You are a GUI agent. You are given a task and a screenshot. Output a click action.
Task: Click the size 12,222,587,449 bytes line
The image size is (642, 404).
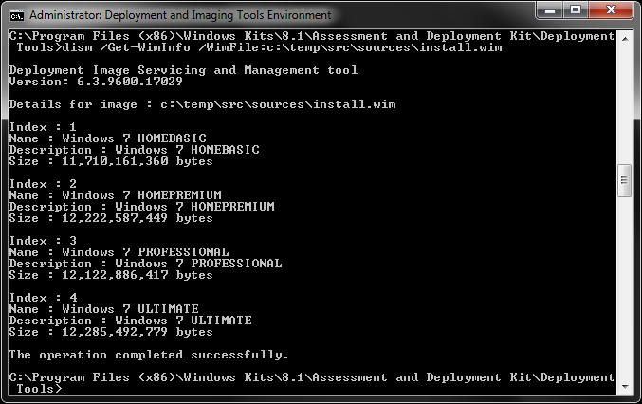pos(110,218)
